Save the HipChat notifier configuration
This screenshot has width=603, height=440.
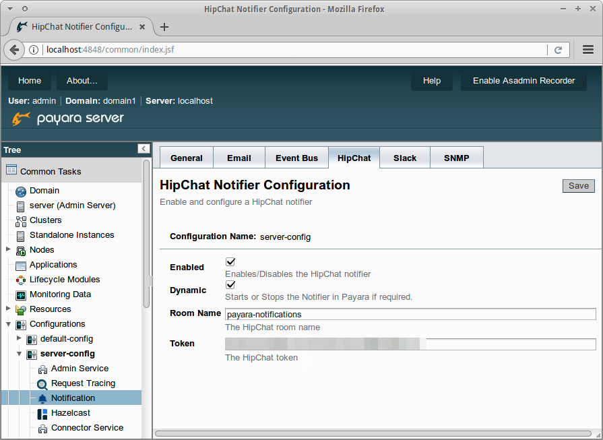pos(578,185)
